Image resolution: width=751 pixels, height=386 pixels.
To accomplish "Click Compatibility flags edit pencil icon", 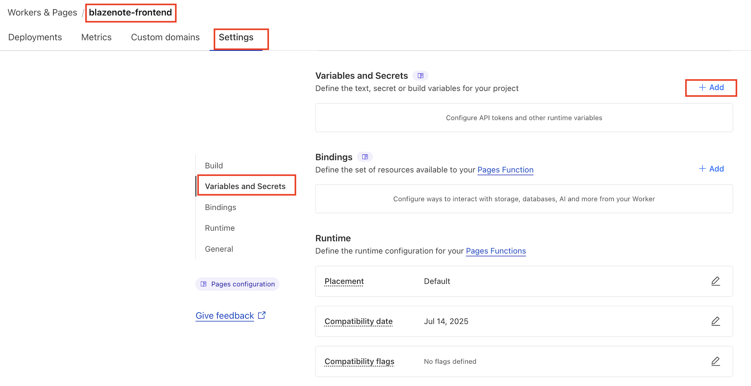I will 715,361.
